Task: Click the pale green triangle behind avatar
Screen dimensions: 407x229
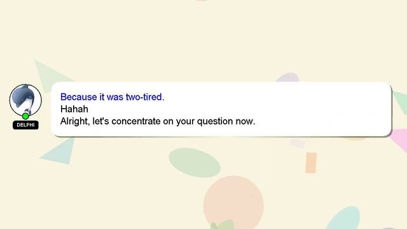Action: point(51,74)
